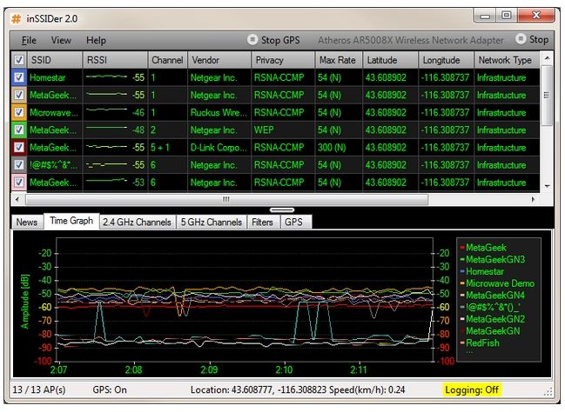Open the View menu

(x=61, y=40)
